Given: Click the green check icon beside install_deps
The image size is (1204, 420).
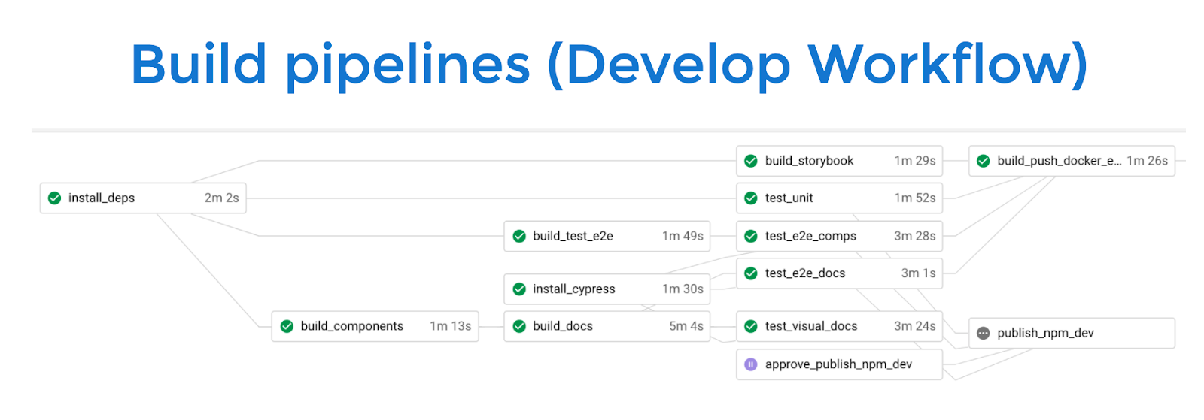Looking at the screenshot, I should click(54, 198).
